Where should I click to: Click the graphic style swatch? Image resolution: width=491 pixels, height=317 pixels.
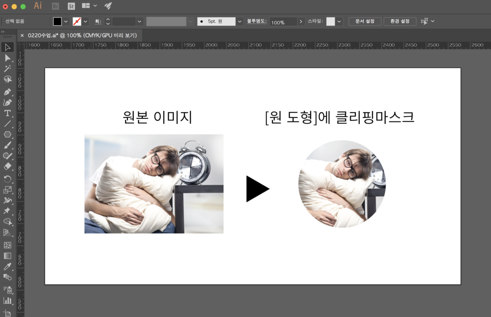[330, 21]
